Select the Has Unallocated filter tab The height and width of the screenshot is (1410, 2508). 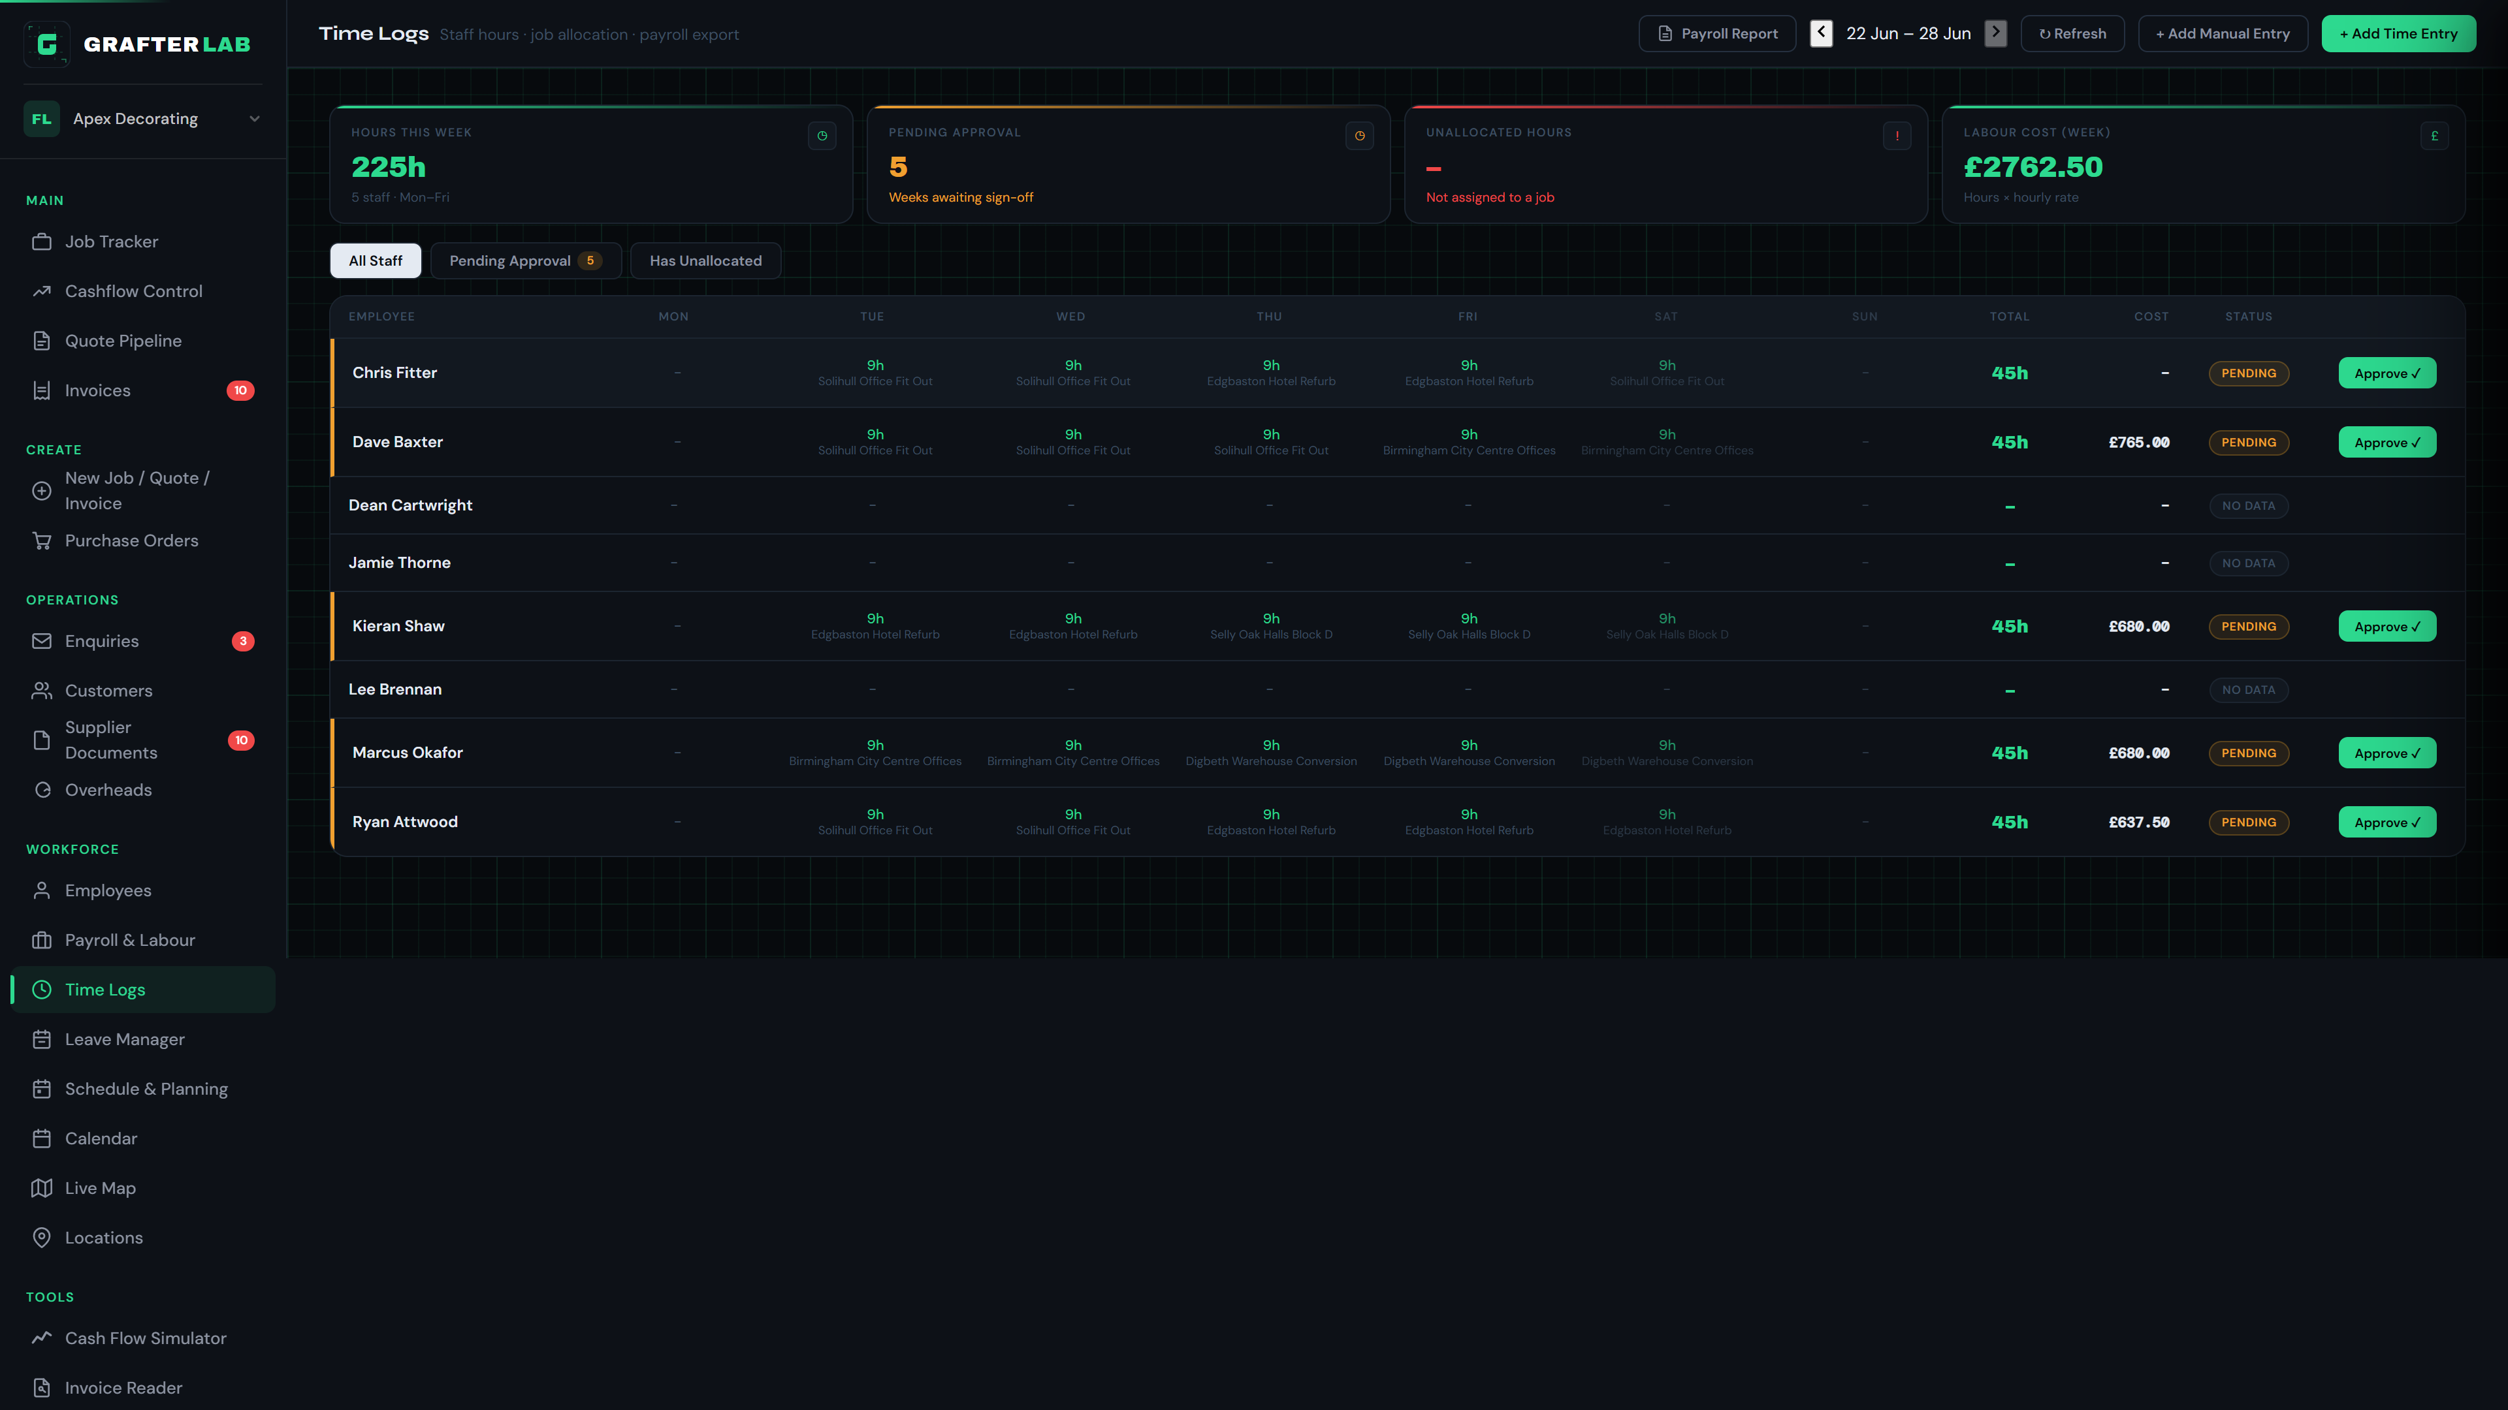tap(706, 261)
